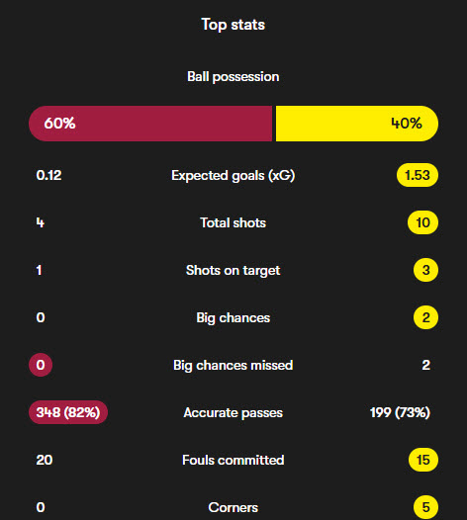Select the yellow 1.53 xG badge

418,175
